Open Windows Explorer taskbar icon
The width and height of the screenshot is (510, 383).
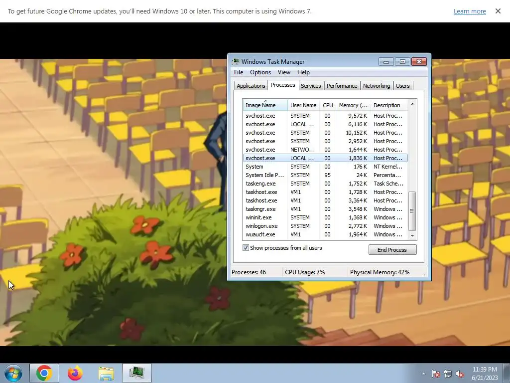106,373
